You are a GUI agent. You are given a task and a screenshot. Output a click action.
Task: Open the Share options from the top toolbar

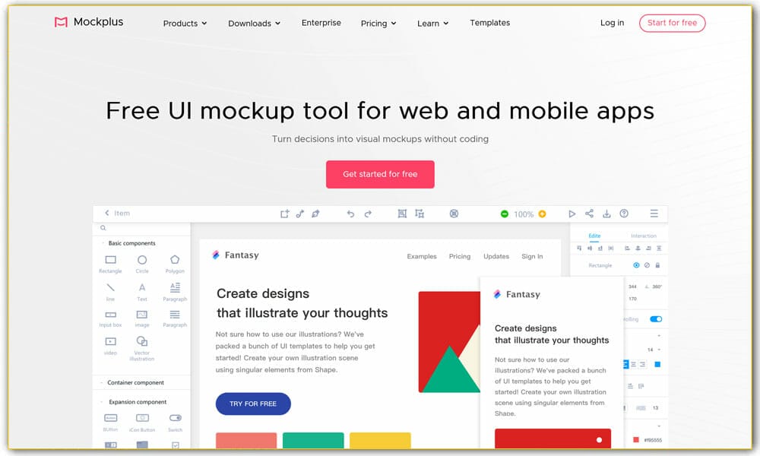pyautogui.click(x=588, y=214)
